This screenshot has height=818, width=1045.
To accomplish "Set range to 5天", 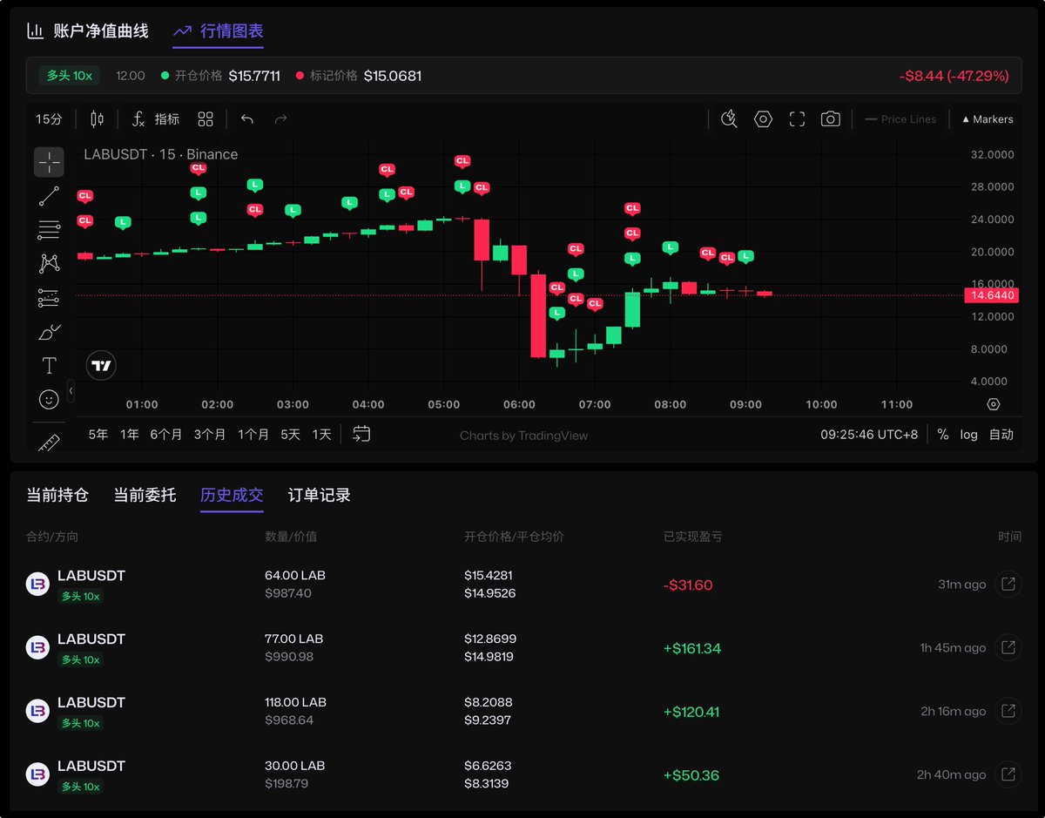I will pos(291,434).
